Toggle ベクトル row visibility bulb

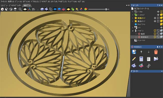point(161,12)
